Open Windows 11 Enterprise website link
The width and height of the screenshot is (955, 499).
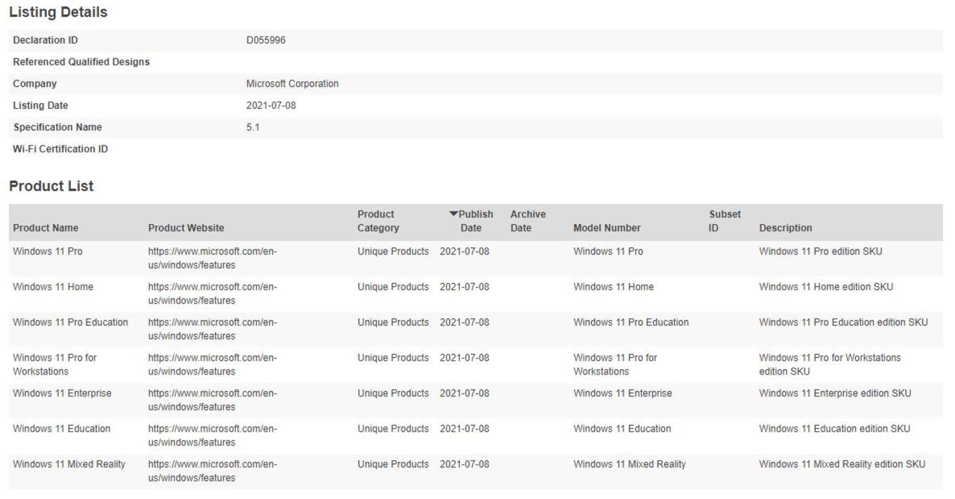213,400
